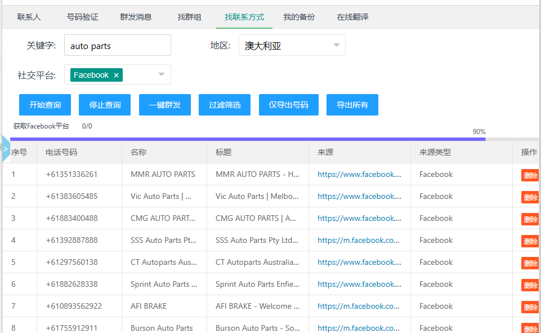Select the 找群组 tab

(x=189, y=17)
